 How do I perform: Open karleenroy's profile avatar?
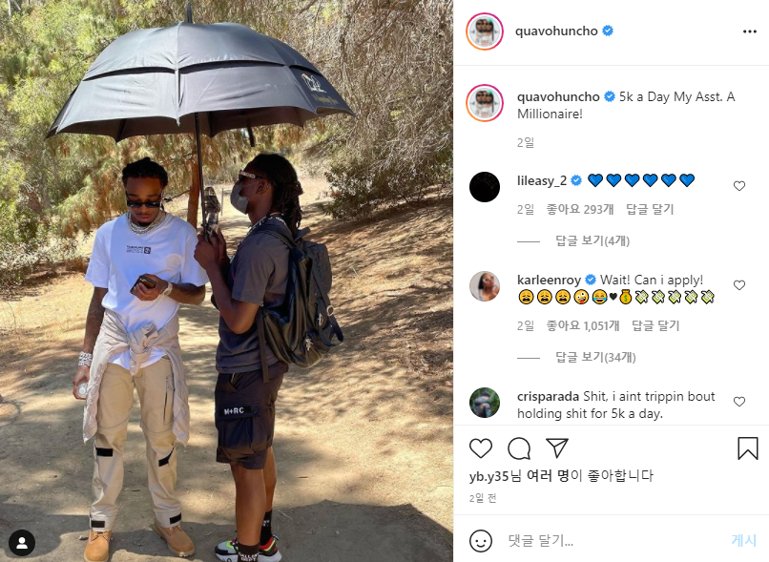coord(485,286)
